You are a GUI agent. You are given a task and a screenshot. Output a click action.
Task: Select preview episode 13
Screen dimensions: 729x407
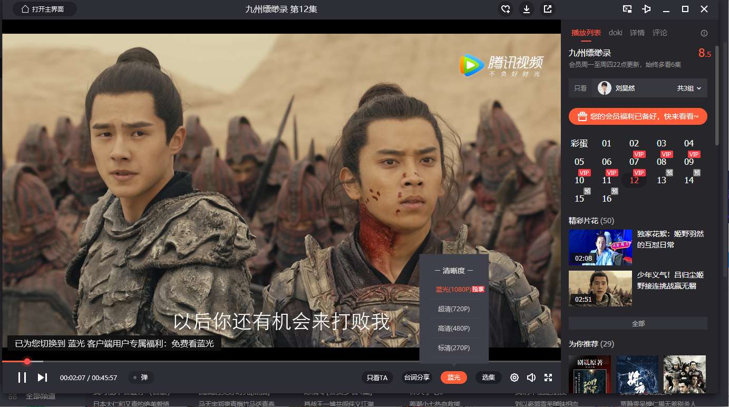click(662, 180)
